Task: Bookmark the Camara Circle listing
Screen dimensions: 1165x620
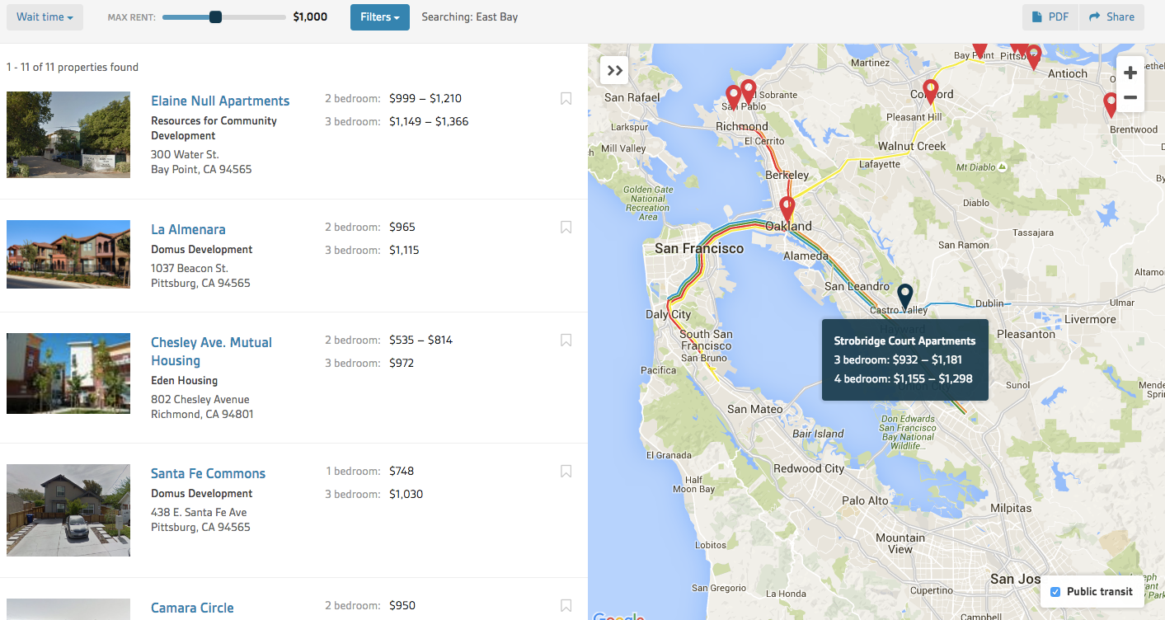Action: pos(566,606)
